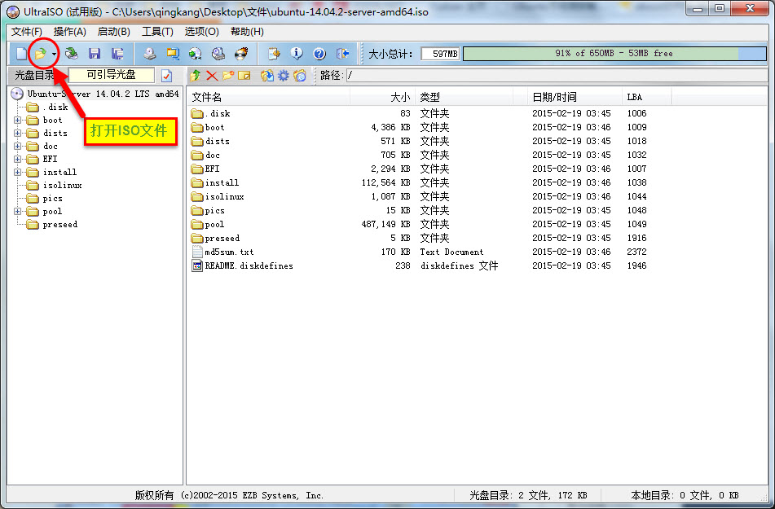Click the red X Delete icon
Screen dimensions: 775x509
212,76
